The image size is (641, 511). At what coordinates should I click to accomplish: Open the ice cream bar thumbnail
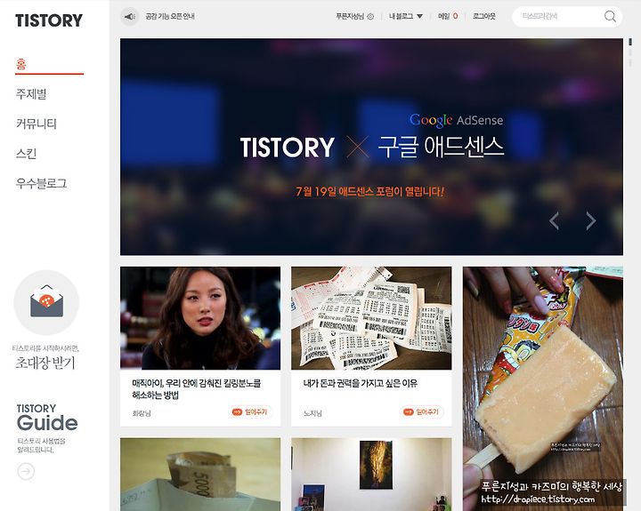coord(543,388)
